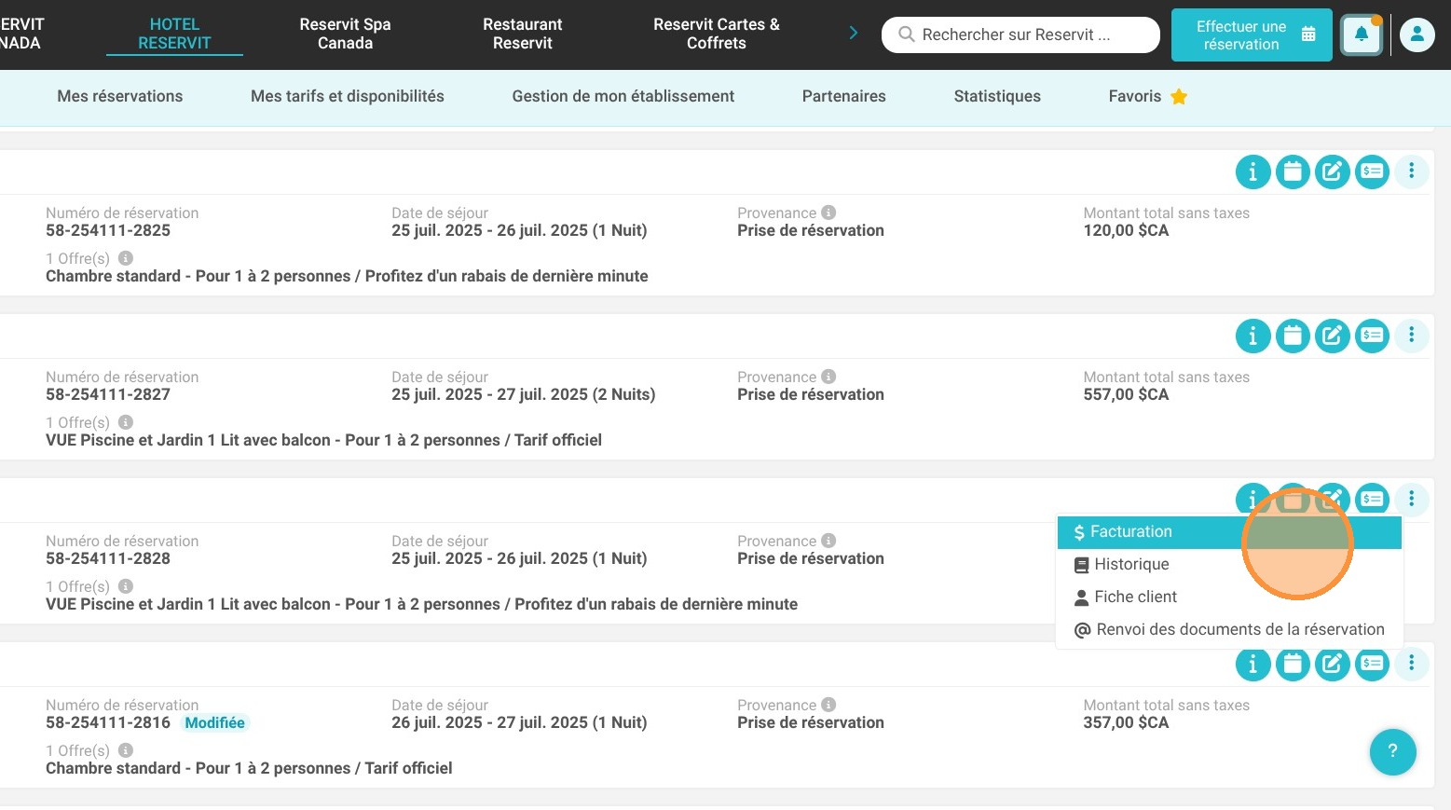Screen dimensions: 1451x810
Task: Edit reservation 58-254111-2816 with pencil icon
Action: (1333, 664)
